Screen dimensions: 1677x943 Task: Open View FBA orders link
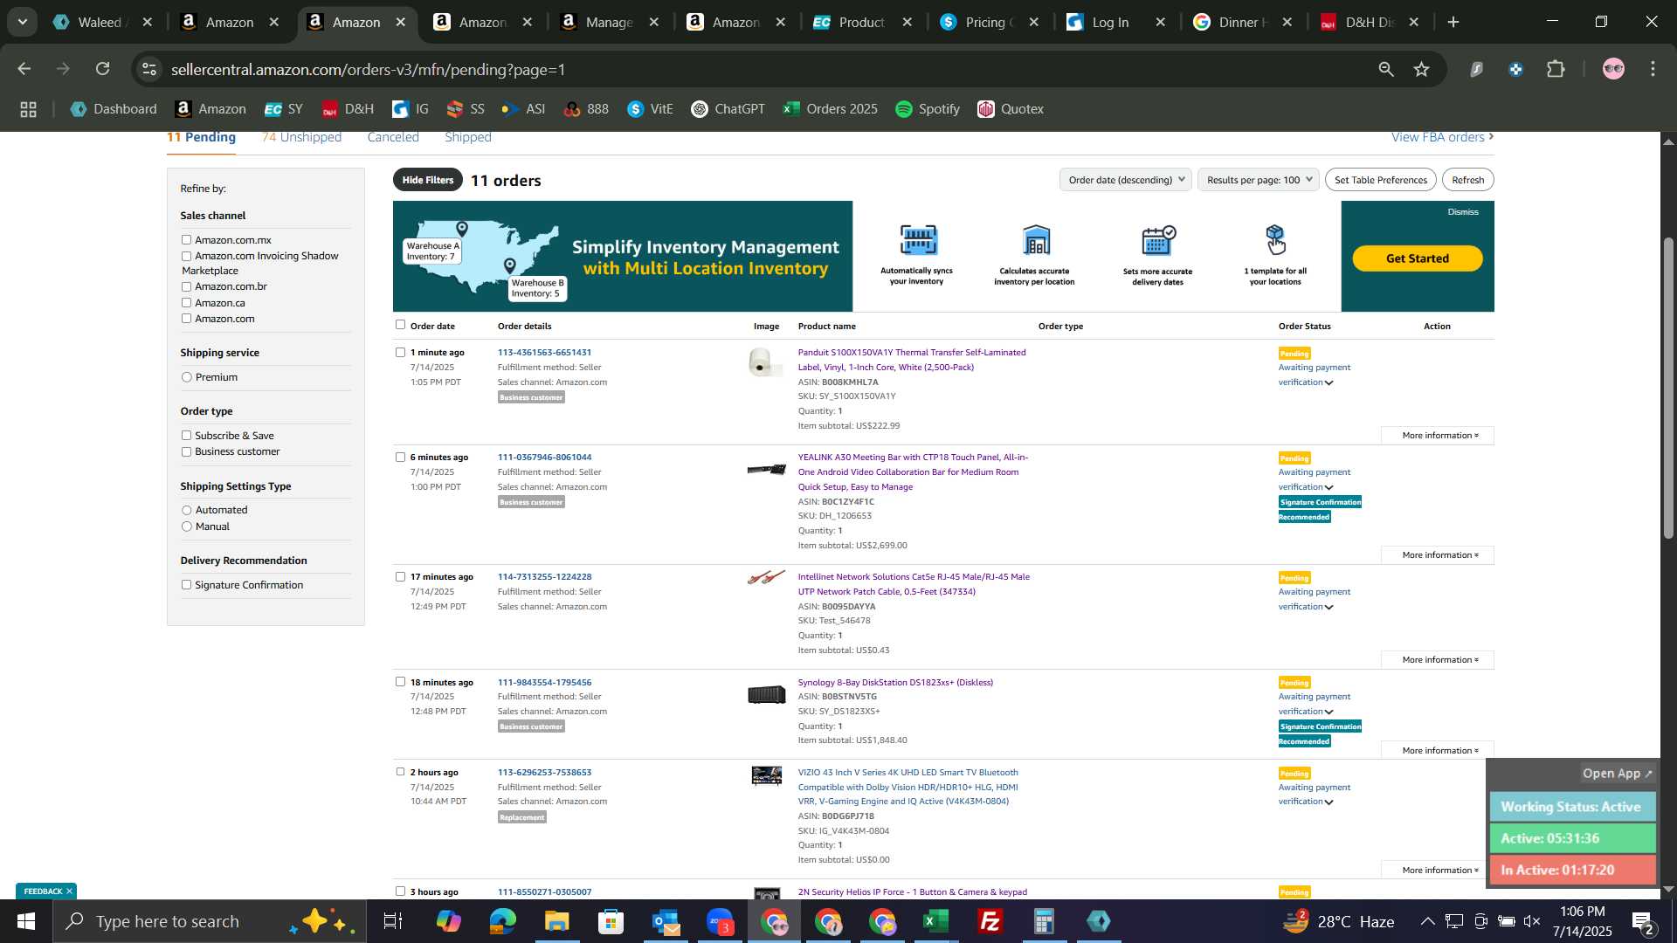click(1442, 137)
